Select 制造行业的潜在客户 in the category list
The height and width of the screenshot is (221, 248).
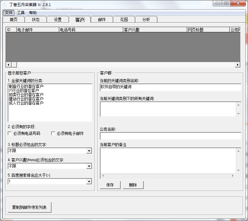26,86
